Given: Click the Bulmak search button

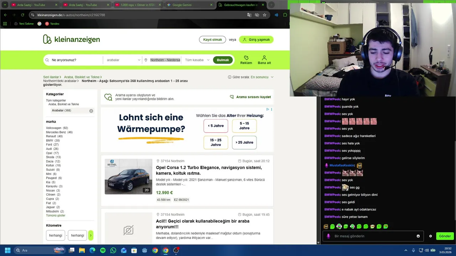Looking at the screenshot, I should pyautogui.click(x=223, y=60).
